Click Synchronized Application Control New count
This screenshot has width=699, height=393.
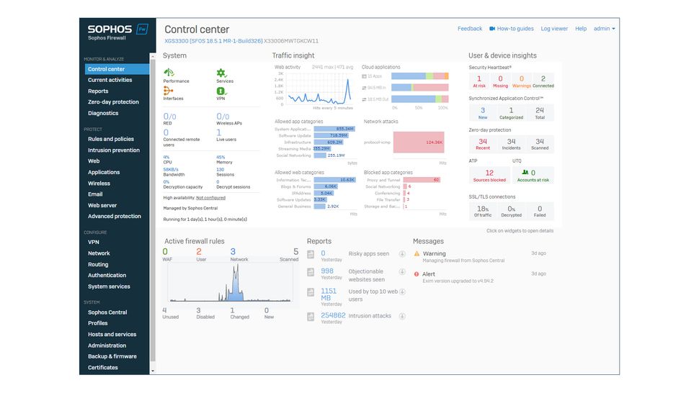pyautogui.click(x=483, y=113)
